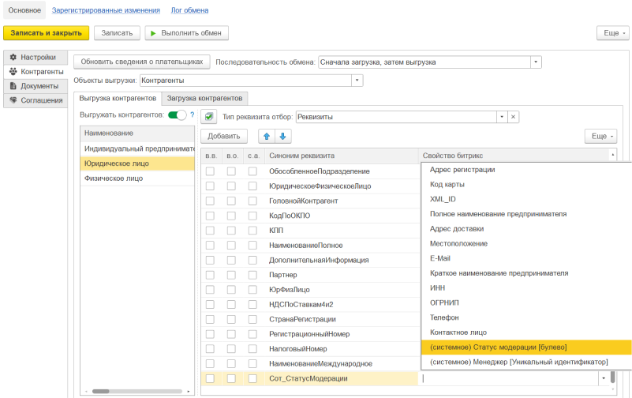
Task: Open the Контрагенты sidebar section
Action: (36, 72)
